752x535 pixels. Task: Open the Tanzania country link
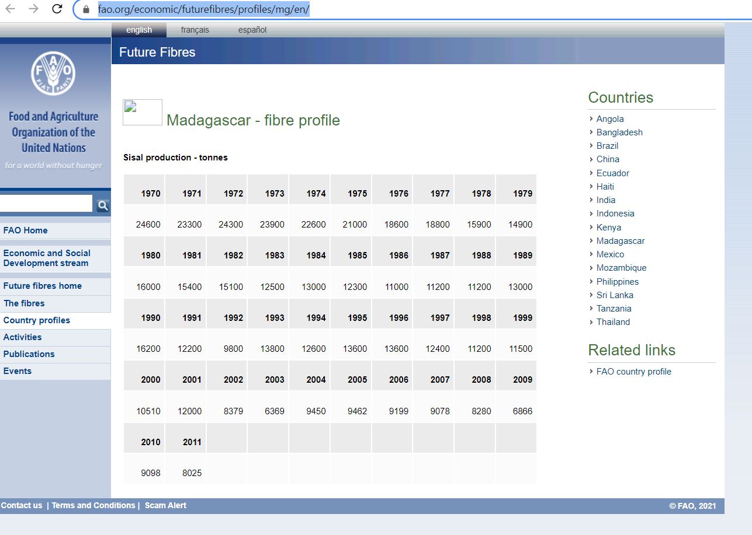tap(614, 309)
